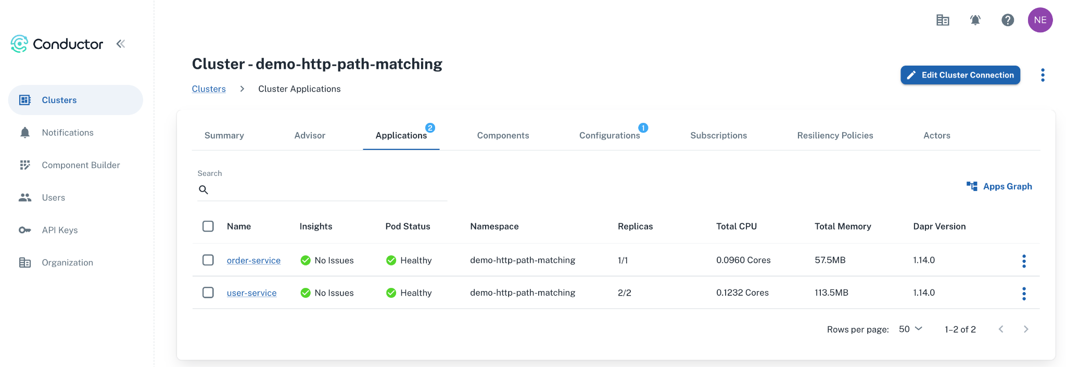Open the organization icon in top bar
Image resolution: width=1066 pixels, height=367 pixels.
(x=943, y=20)
